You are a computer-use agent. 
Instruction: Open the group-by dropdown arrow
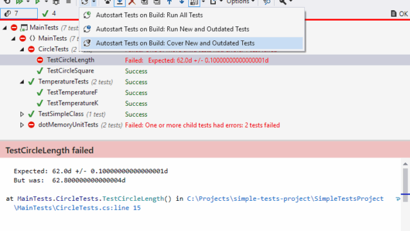(x=203, y=2)
